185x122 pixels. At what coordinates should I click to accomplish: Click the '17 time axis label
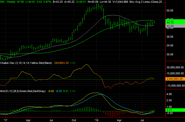coord(5,120)
